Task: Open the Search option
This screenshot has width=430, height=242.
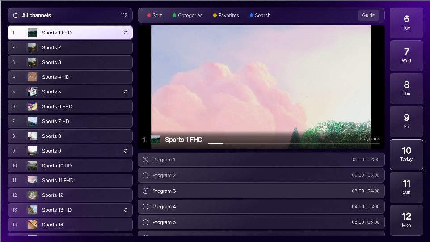Action: tap(260, 15)
